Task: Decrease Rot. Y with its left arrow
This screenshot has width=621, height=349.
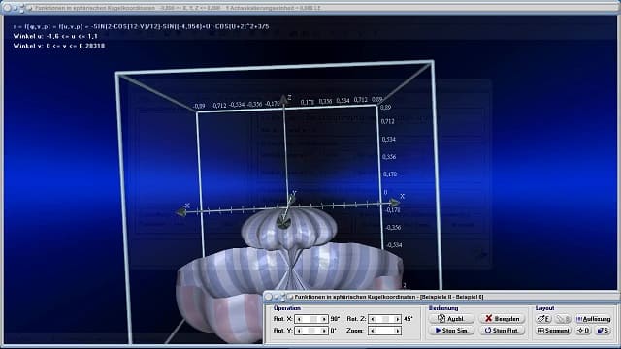Action: click(x=299, y=331)
